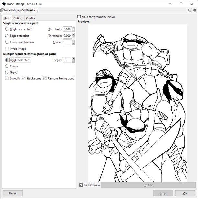The width and height of the screenshot is (198, 199).
Task: Select the Brightness cutoff radio button
Action: click(x=7, y=29)
